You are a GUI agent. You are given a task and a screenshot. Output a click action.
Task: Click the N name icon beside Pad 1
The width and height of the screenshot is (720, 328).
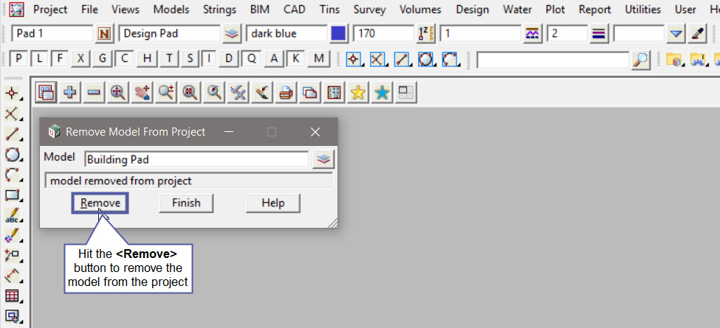105,33
